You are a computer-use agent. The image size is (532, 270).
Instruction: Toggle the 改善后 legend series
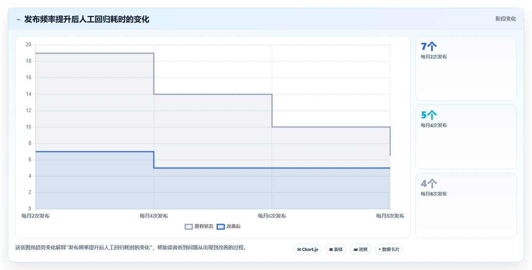(x=229, y=226)
